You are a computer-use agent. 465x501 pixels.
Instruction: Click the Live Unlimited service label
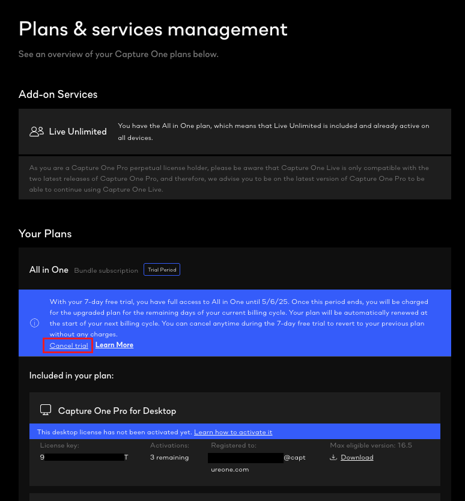pos(77,132)
